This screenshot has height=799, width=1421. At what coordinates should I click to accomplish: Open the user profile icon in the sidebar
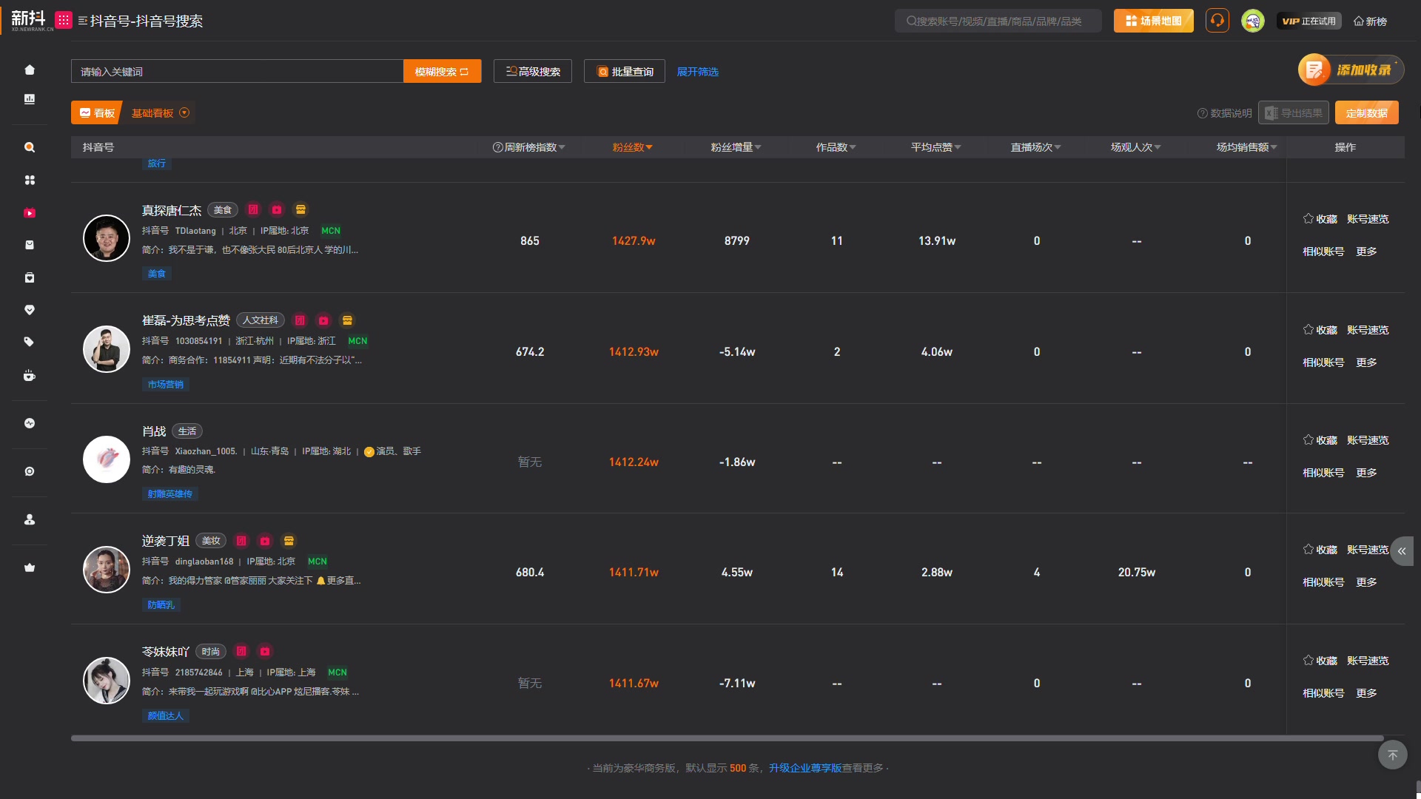pyautogui.click(x=30, y=519)
